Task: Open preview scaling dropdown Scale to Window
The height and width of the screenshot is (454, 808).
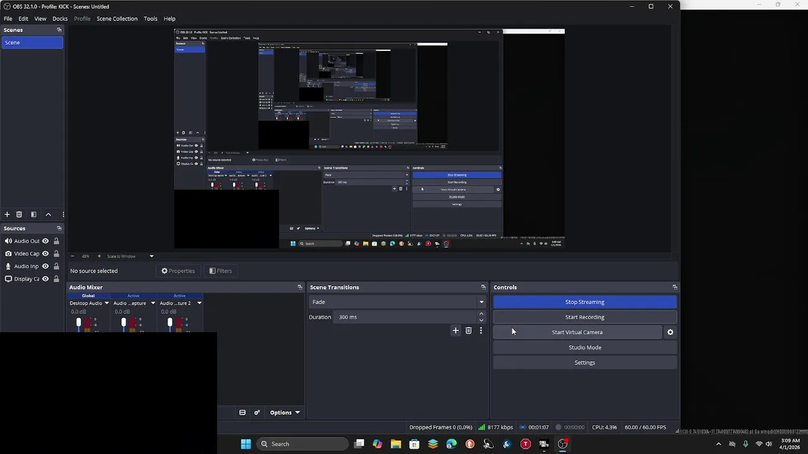Action: click(130, 256)
